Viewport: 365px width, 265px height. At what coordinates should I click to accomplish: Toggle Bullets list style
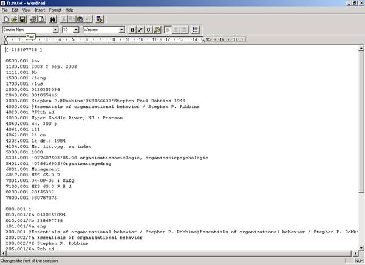[x=195, y=30]
